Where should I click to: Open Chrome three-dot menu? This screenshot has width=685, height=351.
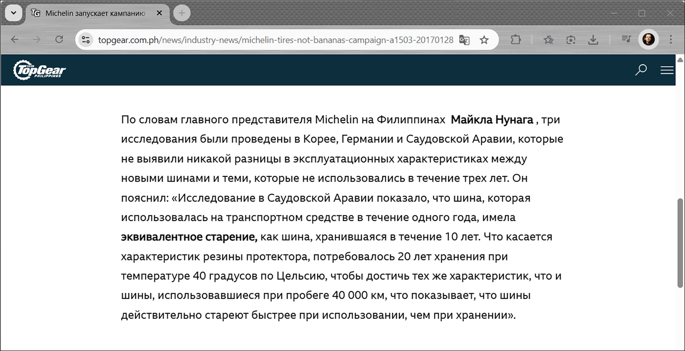pos(671,40)
